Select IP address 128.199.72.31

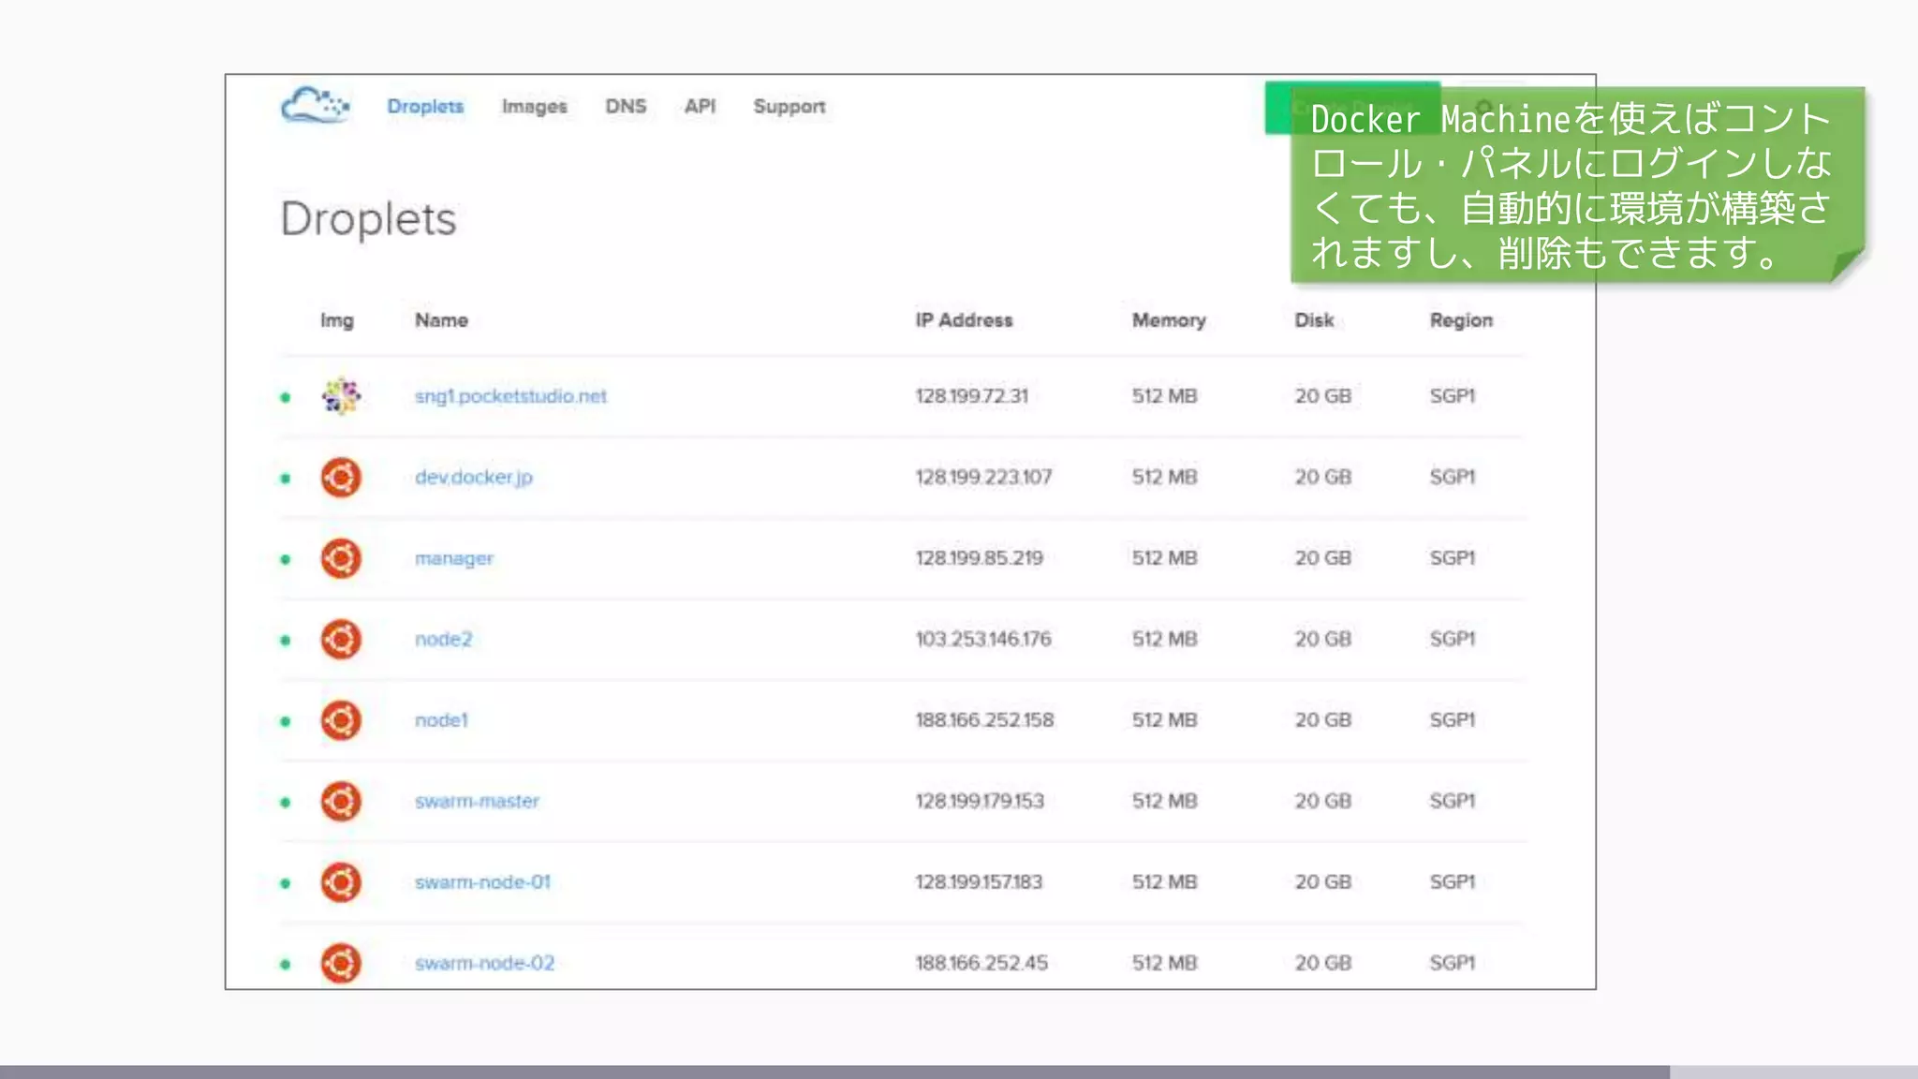[972, 396]
